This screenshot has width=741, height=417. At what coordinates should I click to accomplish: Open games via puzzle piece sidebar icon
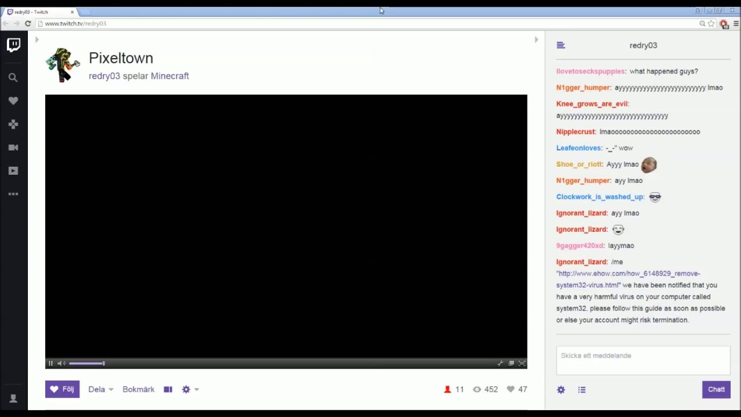[13, 124]
